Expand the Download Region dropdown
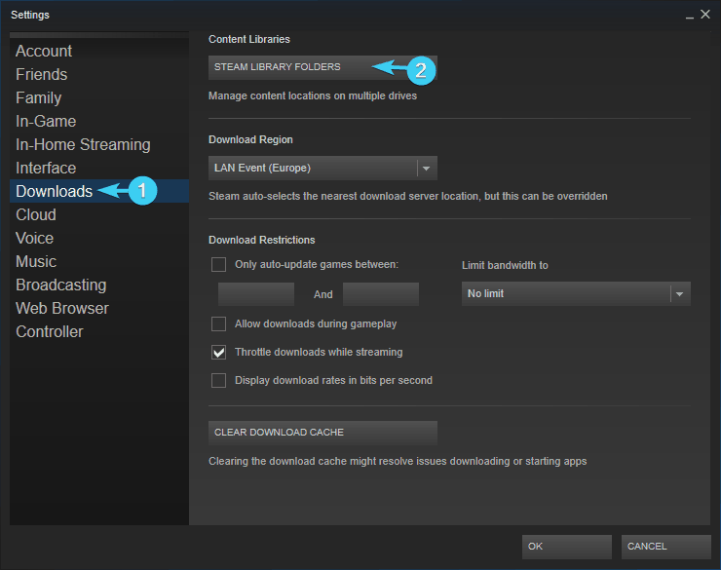721x570 pixels. [x=323, y=168]
